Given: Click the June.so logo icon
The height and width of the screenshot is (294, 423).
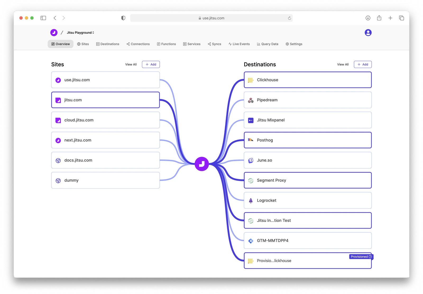Looking at the screenshot, I should (x=251, y=160).
